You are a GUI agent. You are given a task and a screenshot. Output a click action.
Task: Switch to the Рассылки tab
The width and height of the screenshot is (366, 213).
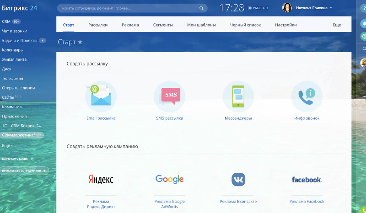pos(98,25)
